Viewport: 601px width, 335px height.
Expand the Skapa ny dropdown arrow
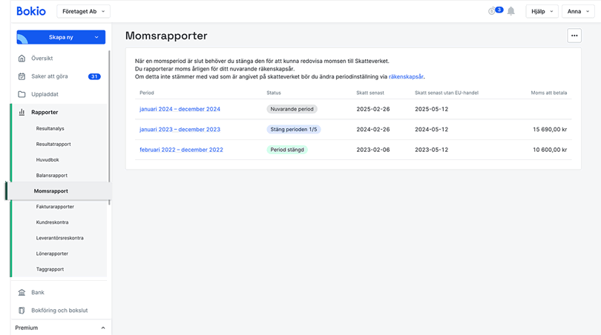[96, 37]
